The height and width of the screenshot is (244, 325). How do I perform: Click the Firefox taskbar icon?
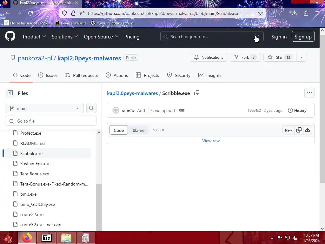[x=27, y=238]
